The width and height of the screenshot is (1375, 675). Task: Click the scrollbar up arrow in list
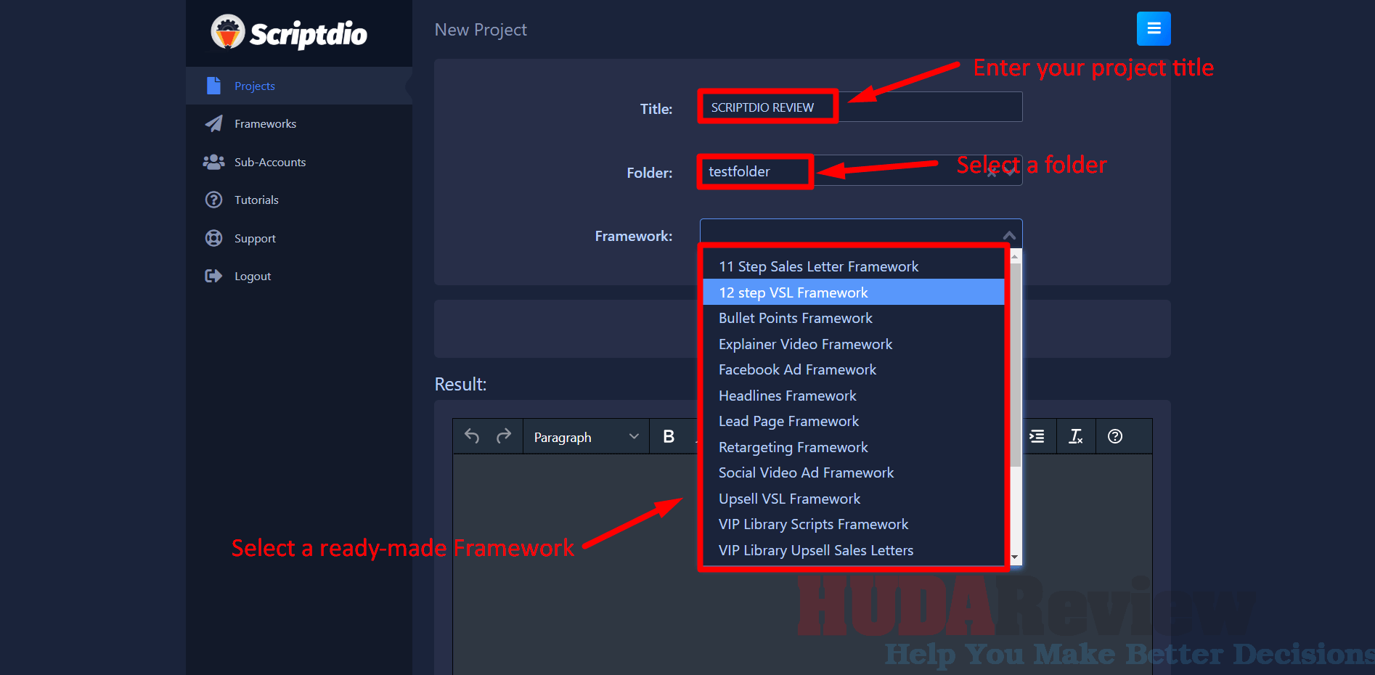click(x=1016, y=256)
